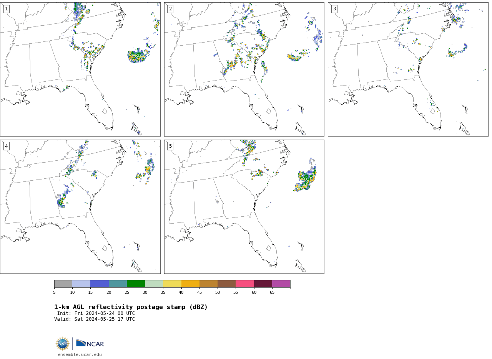492x359 pixels.
Task: Click the NCAR logo
Action: click(x=90, y=343)
